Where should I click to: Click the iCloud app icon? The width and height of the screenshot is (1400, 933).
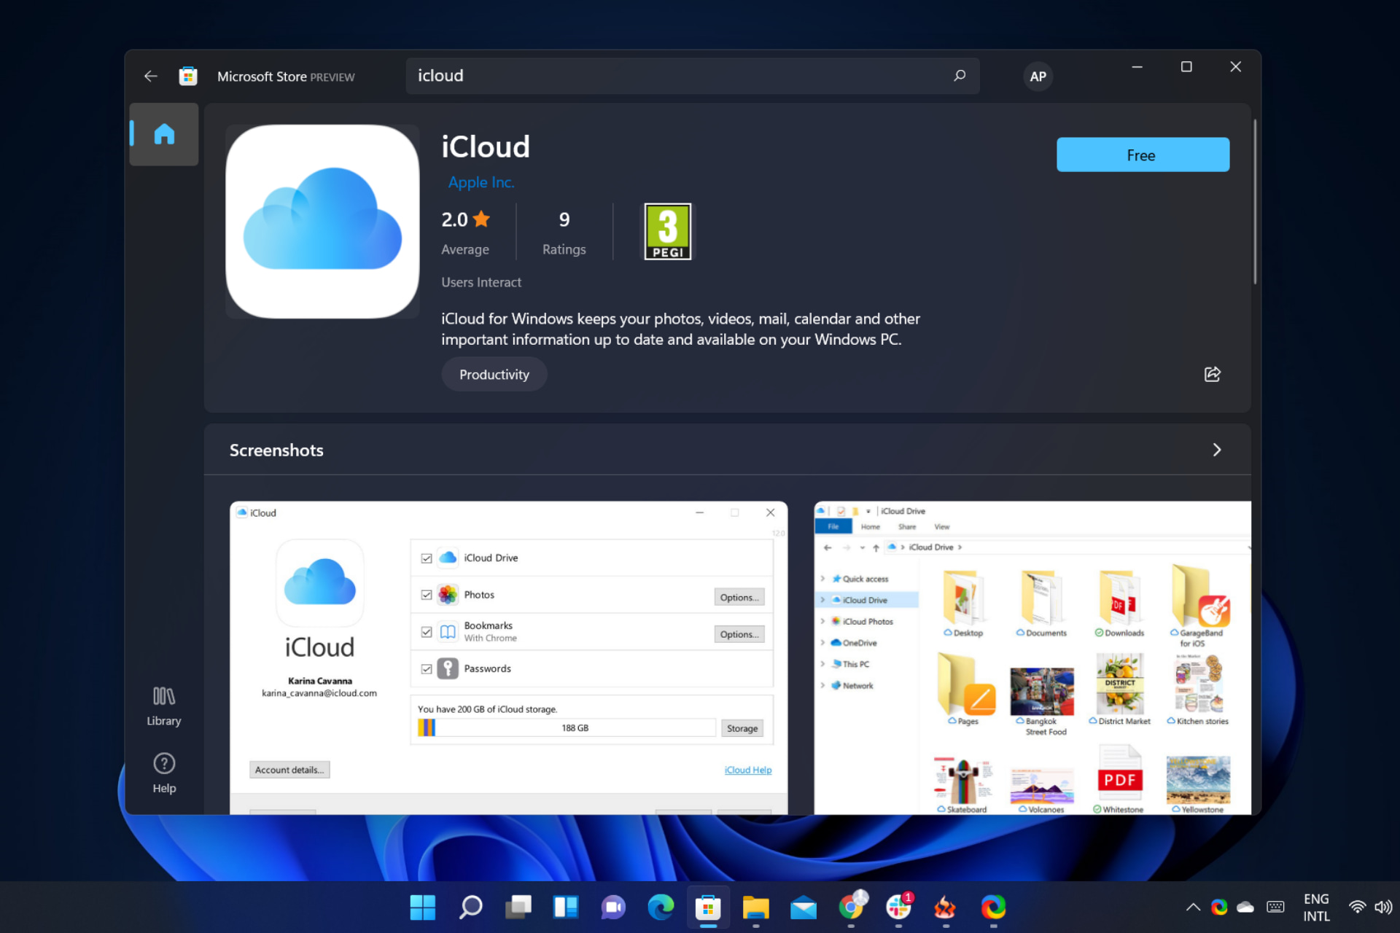tap(322, 221)
